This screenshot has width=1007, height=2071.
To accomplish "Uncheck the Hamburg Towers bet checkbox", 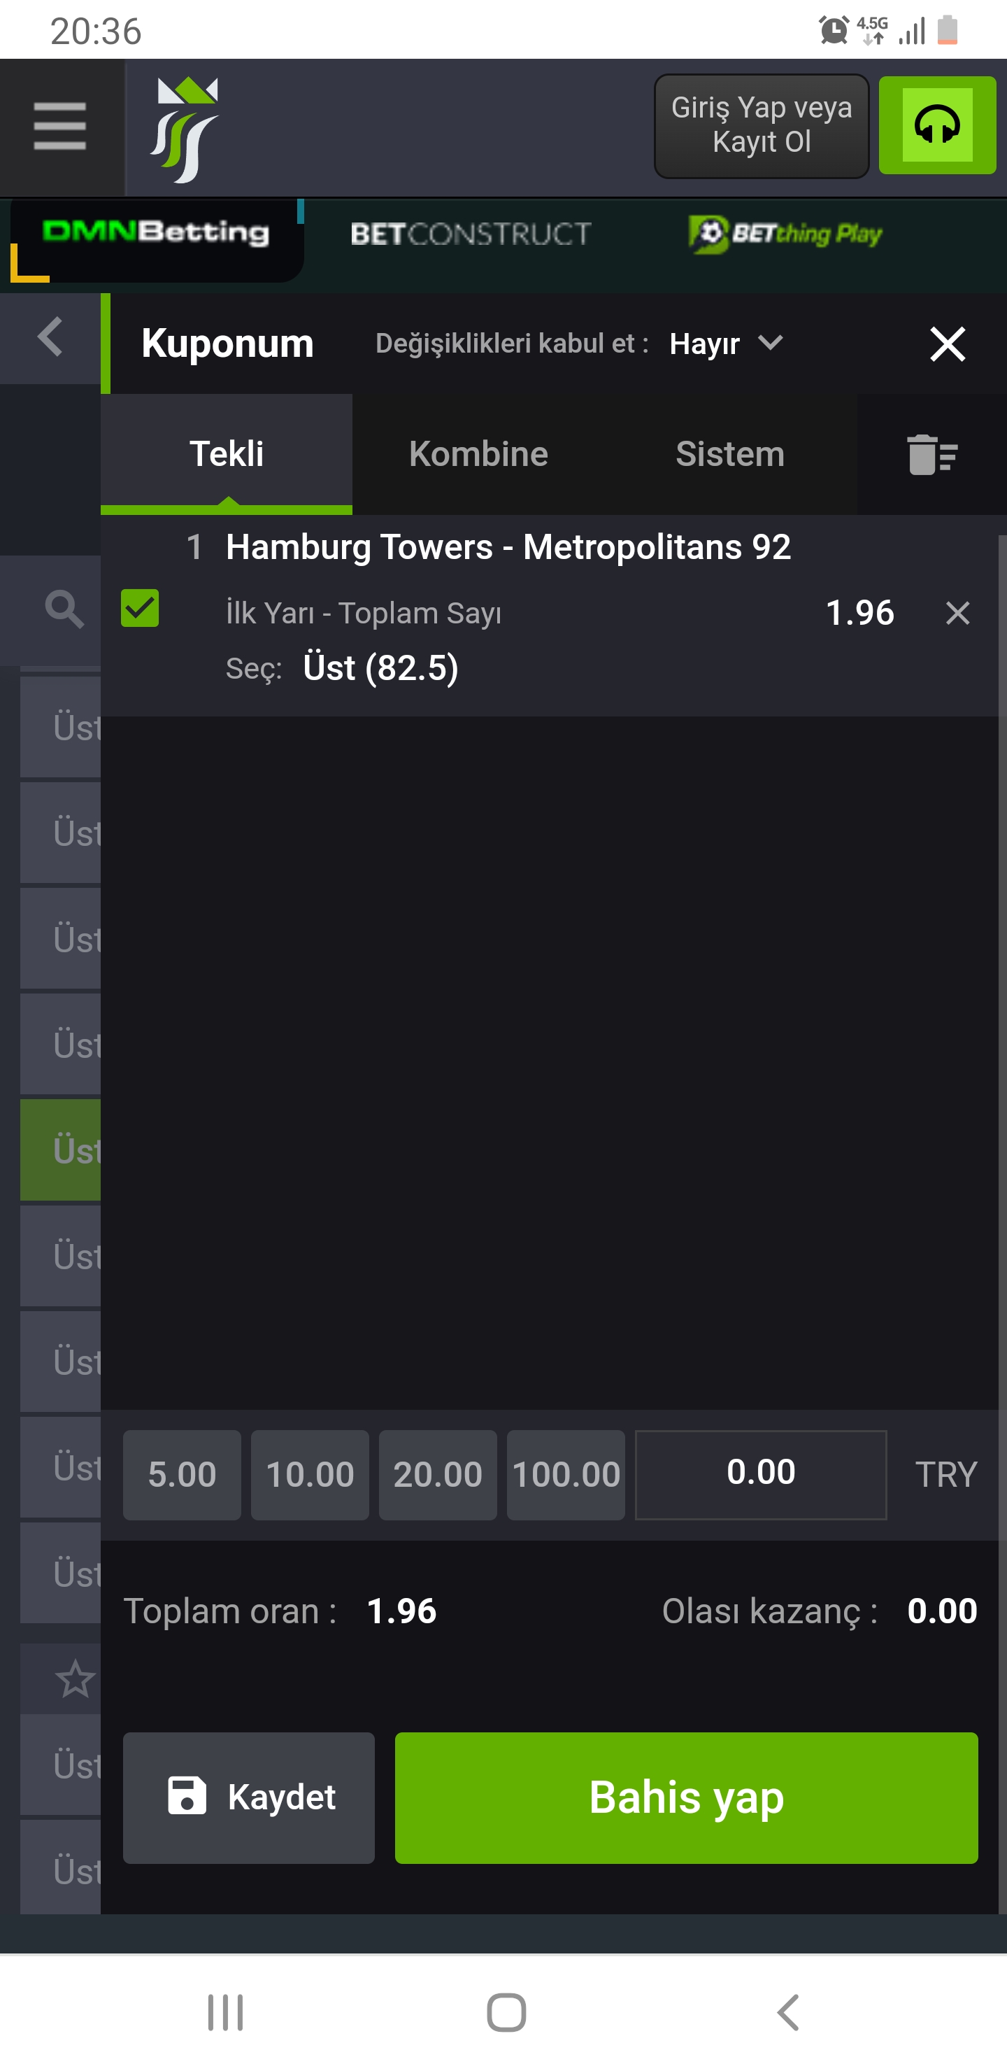I will 140,608.
